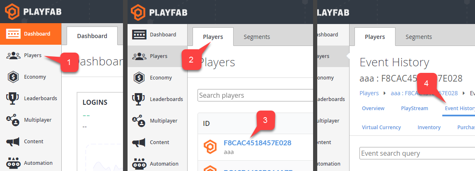Click Players icon in orange Dashboard-highlighted sidebar
The width and height of the screenshot is (475, 171).
tap(13, 55)
